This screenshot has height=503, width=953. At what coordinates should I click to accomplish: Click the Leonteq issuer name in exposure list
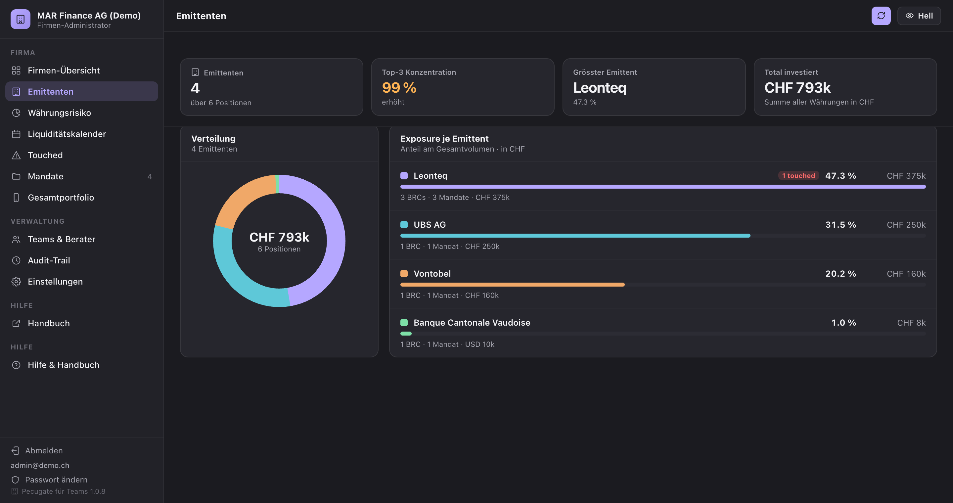[431, 176]
